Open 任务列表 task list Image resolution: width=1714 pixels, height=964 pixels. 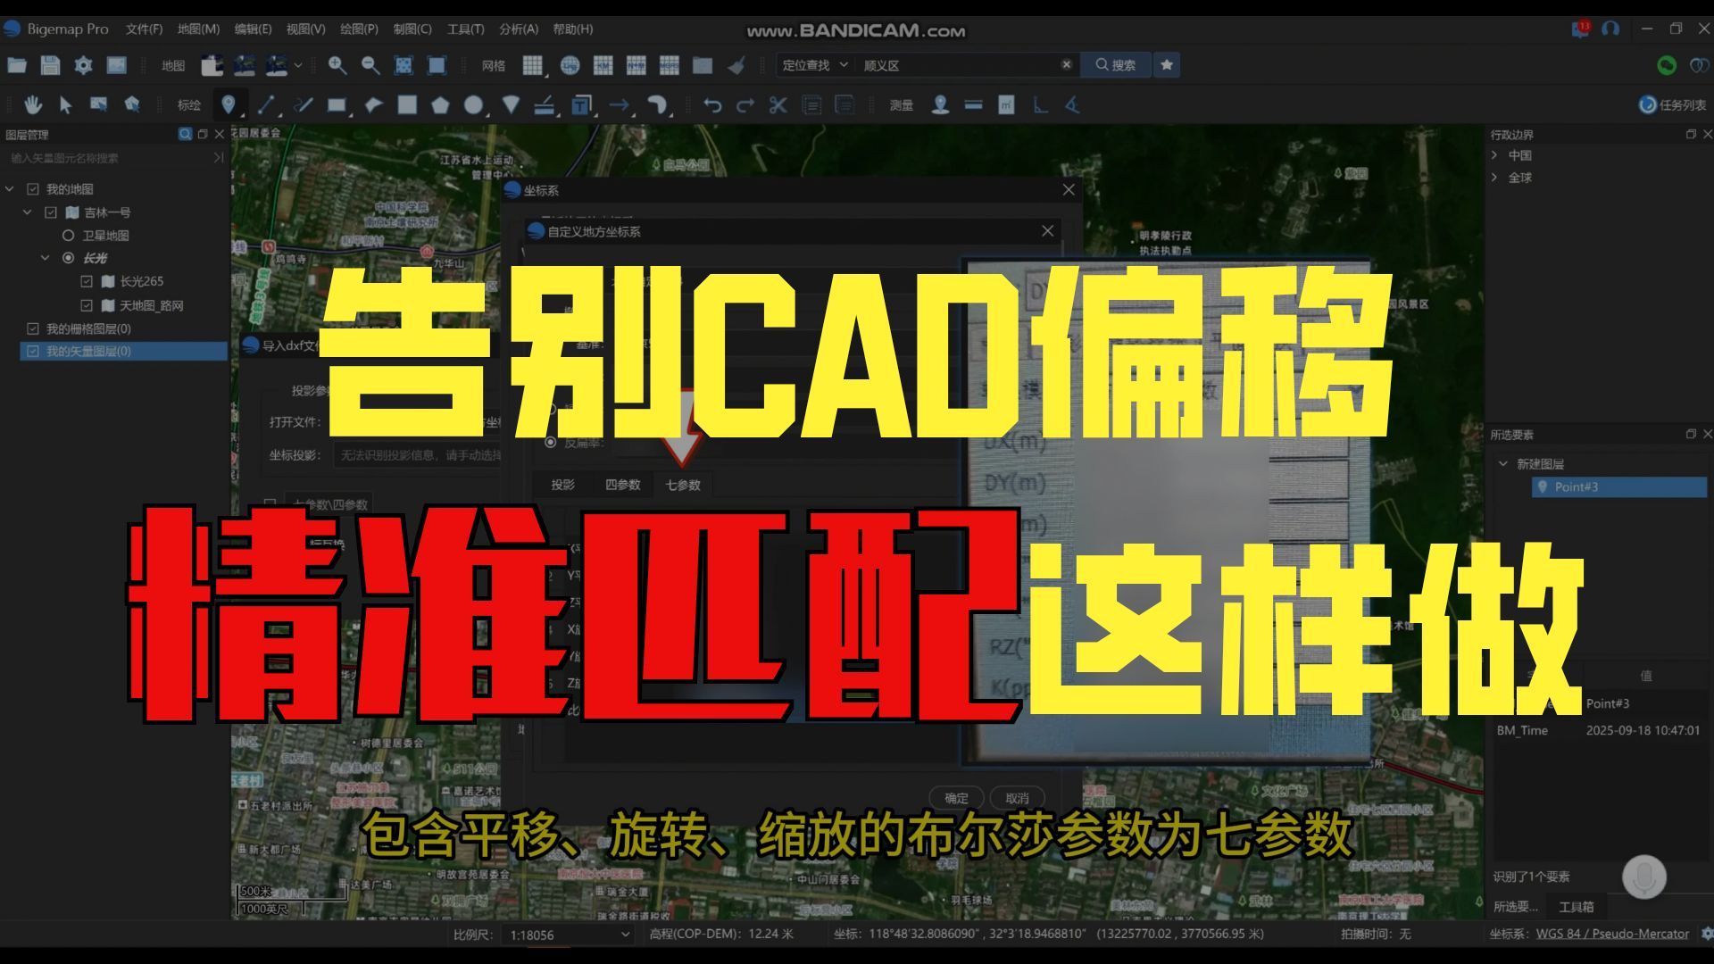pos(1673,105)
